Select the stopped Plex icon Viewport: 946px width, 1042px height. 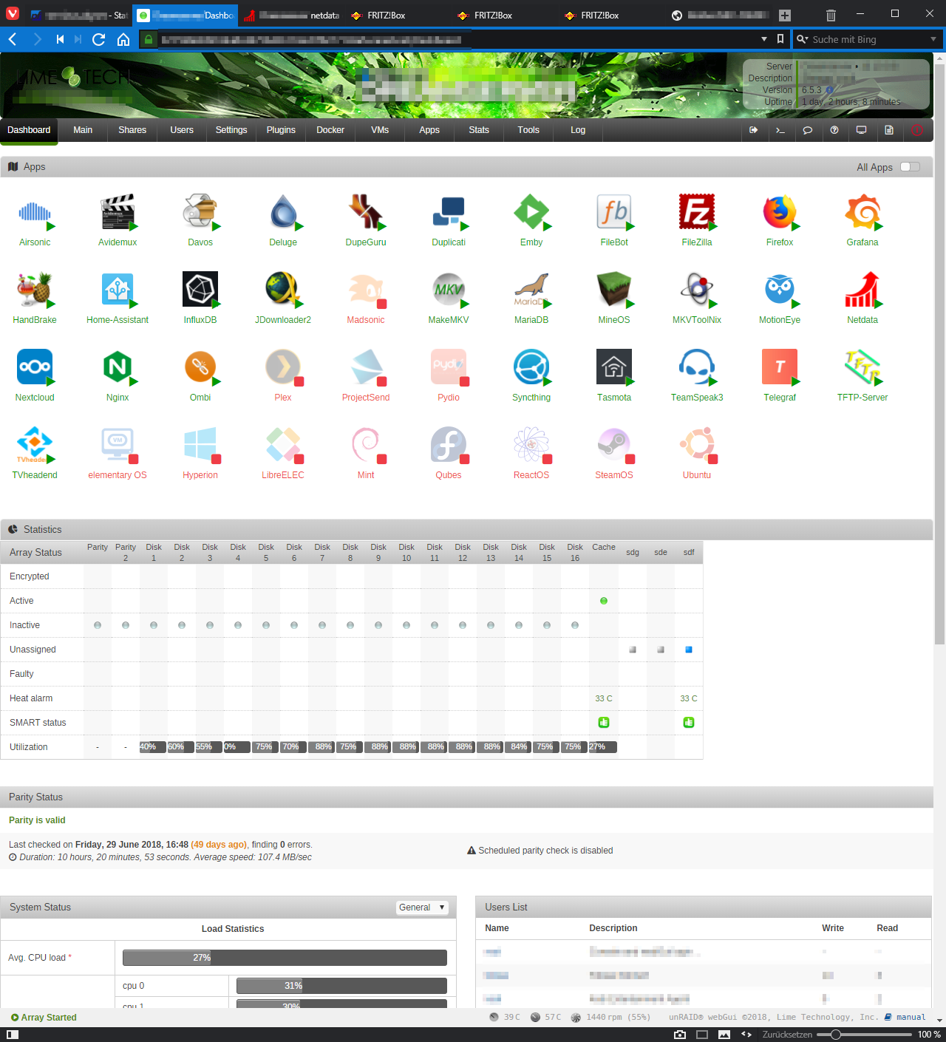pyautogui.click(x=283, y=368)
